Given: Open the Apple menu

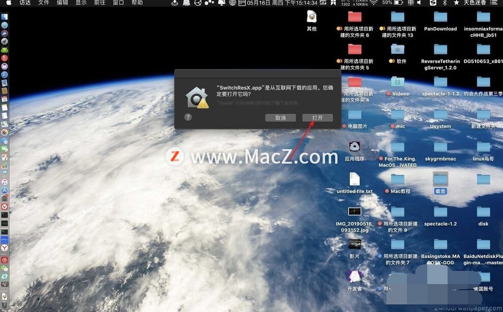Looking at the screenshot, I should click(x=9, y=3).
